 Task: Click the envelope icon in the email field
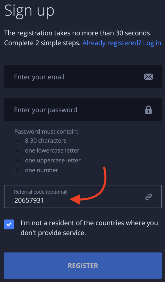[x=148, y=77]
